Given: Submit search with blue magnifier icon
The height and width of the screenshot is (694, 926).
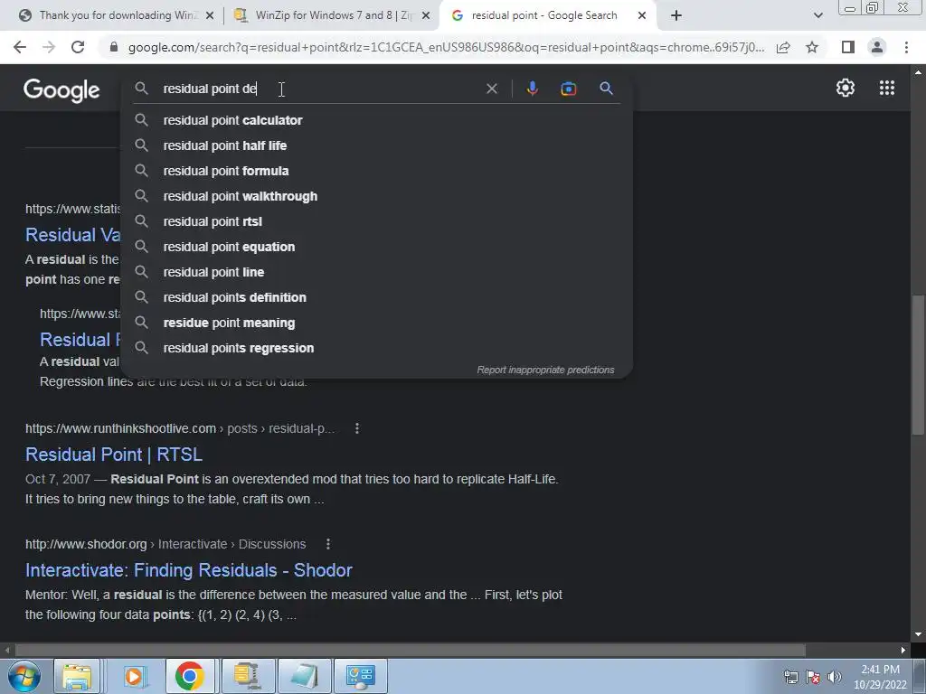Looking at the screenshot, I should (x=606, y=89).
